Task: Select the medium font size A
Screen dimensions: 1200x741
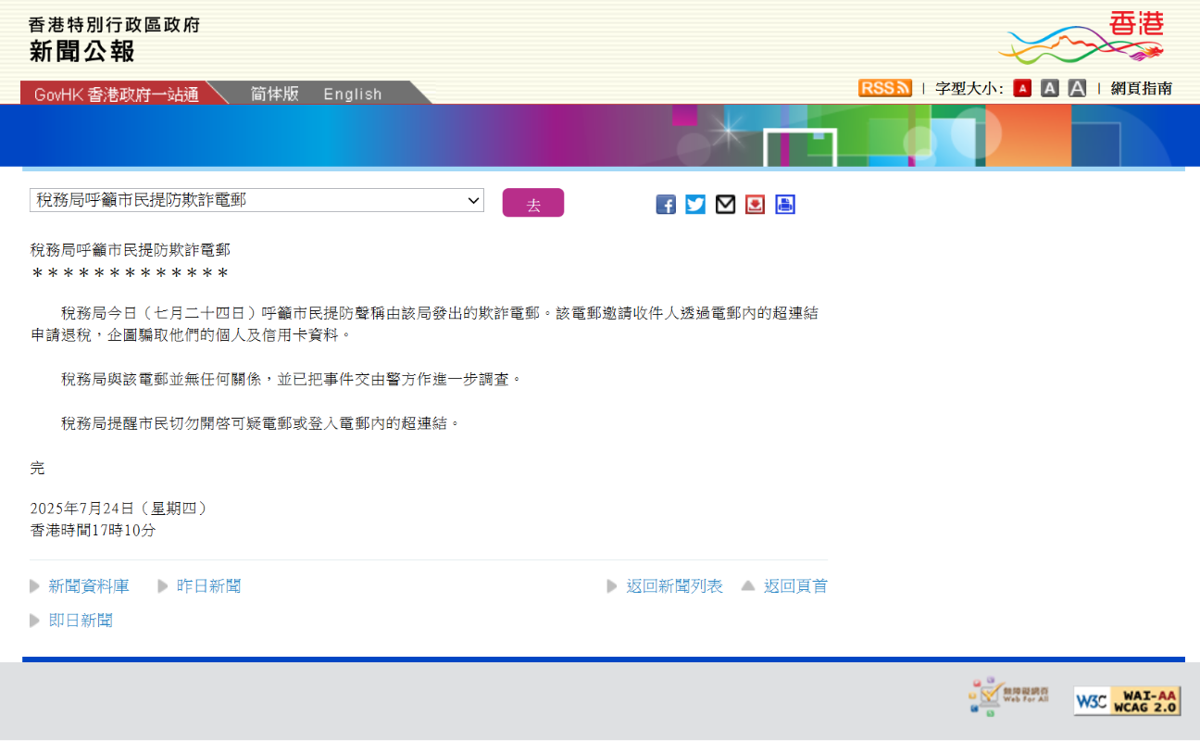Action: click(x=1049, y=88)
